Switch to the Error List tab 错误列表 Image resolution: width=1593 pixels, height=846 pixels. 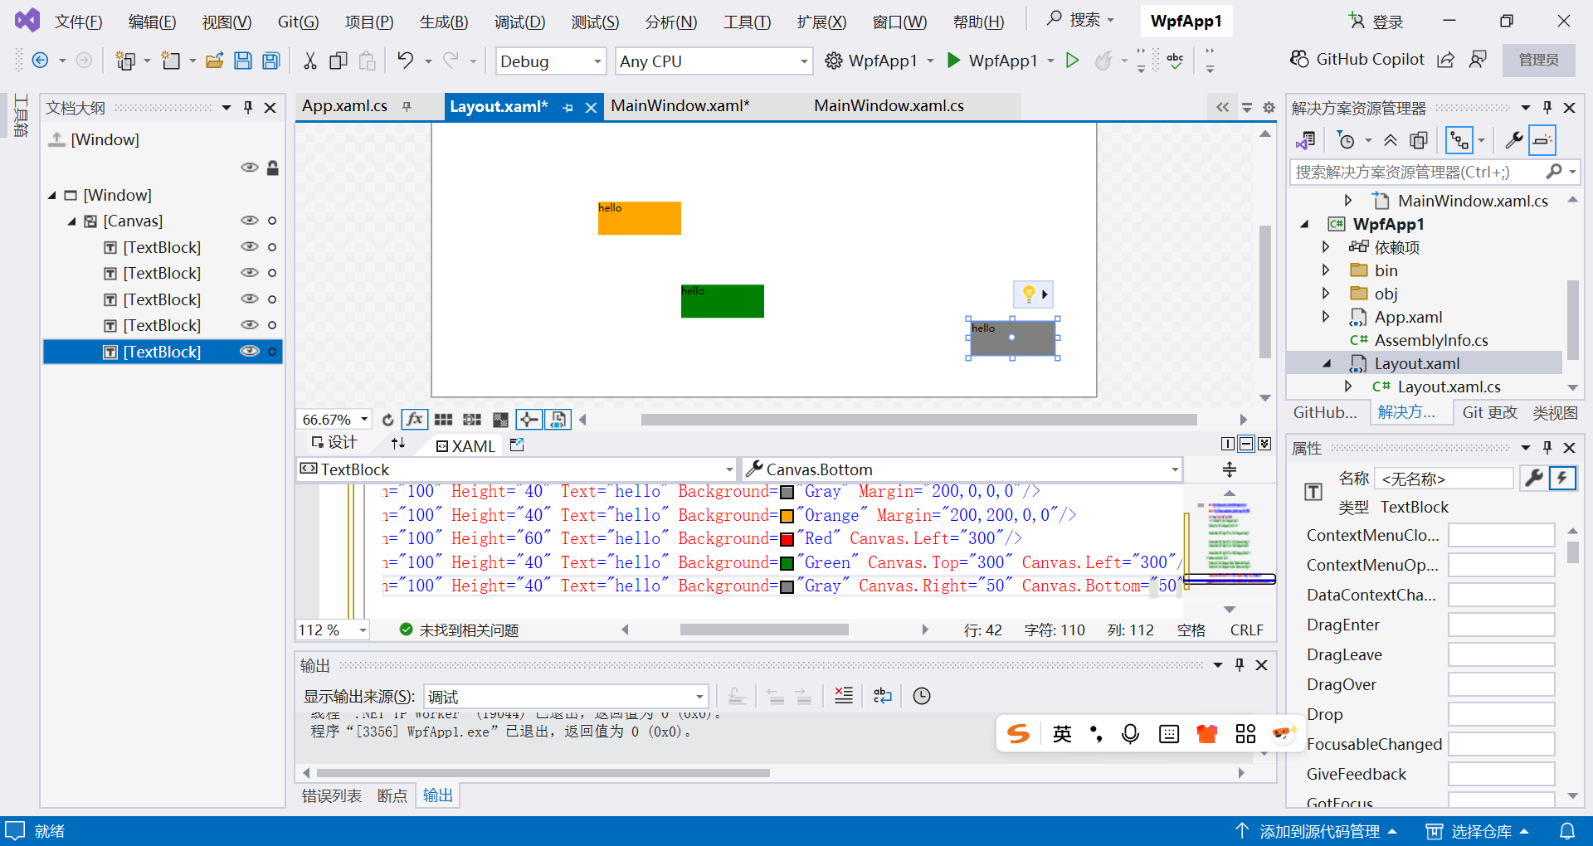pyautogui.click(x=331, y=796)
